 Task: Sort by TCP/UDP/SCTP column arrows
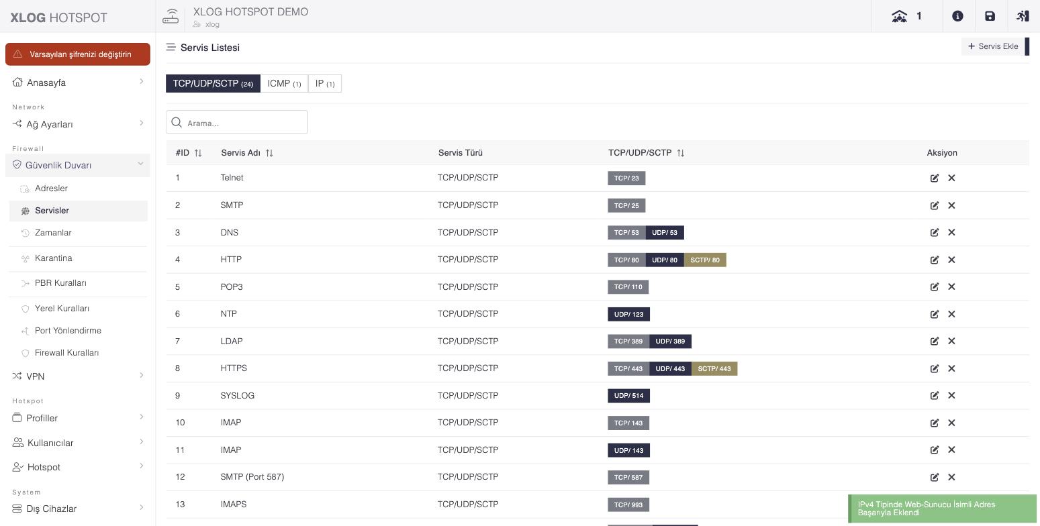click(681, 153)
